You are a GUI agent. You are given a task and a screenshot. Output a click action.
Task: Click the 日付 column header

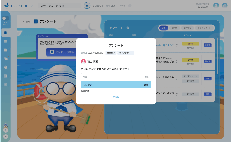(111, 35)
